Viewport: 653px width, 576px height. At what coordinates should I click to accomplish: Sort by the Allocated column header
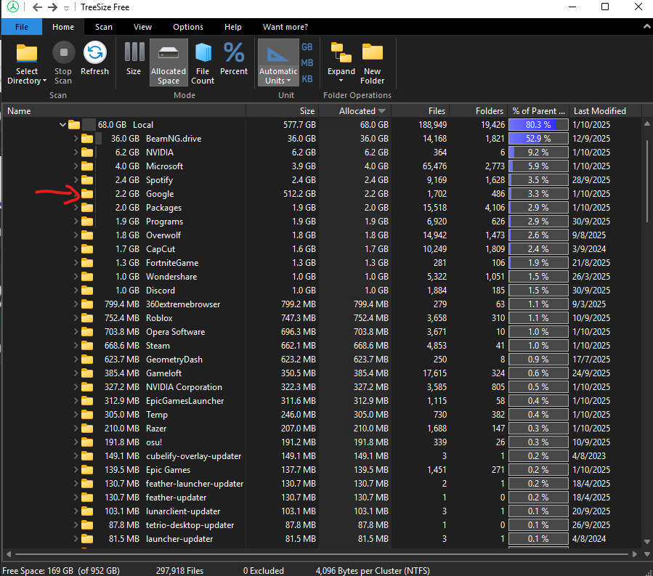(x=355, y=111)
